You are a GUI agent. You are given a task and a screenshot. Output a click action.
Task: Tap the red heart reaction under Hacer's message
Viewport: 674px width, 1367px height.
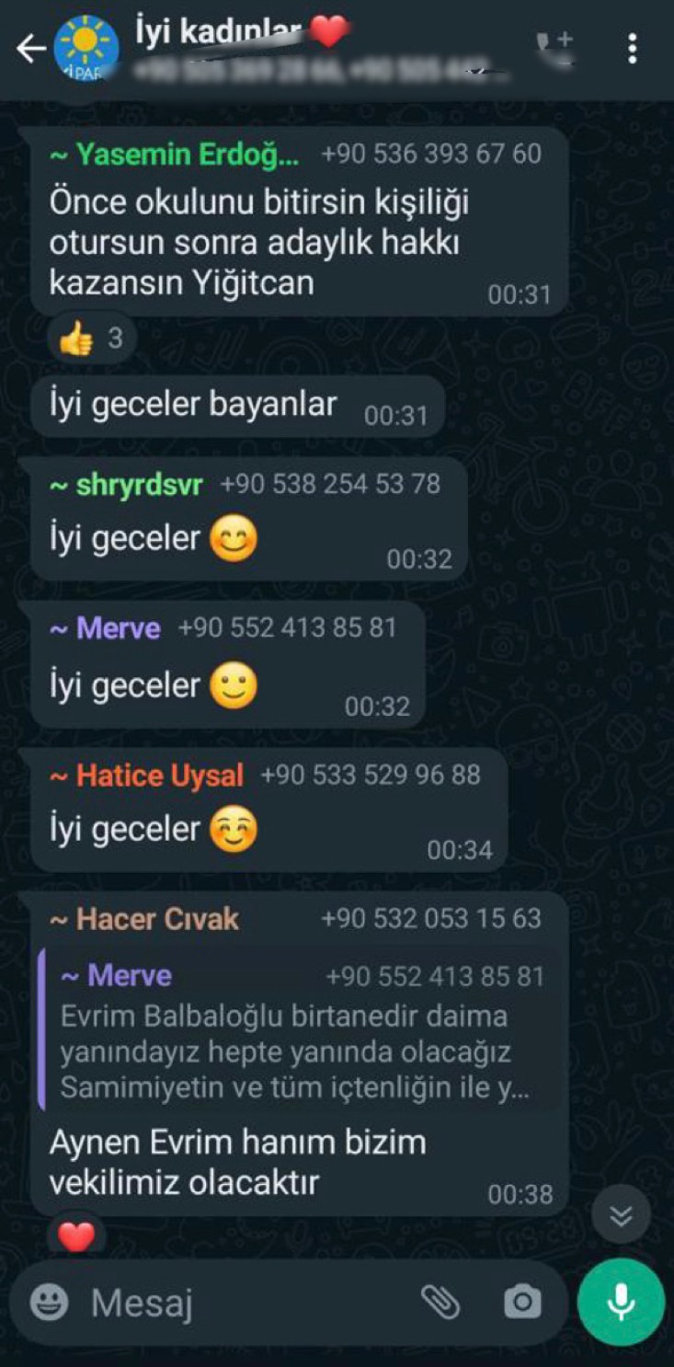click(76, 1236)
